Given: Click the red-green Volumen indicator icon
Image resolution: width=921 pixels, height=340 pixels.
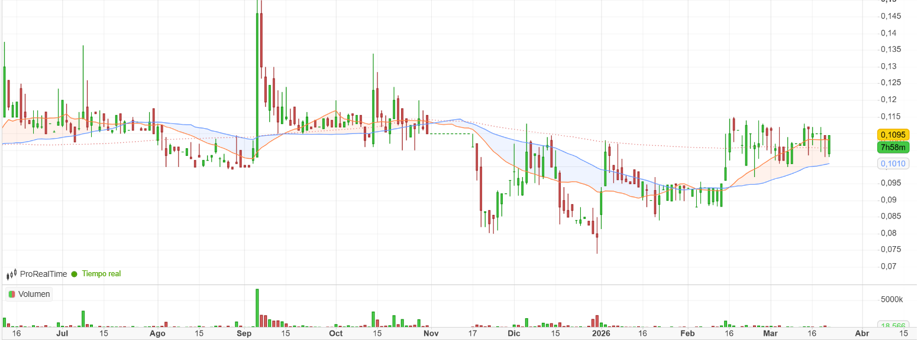Looking at the screenshot, I should coord(11,294).
